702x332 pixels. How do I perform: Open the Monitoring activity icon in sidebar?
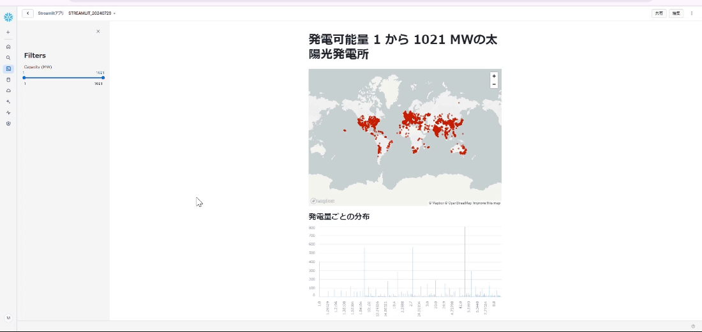pyautogui.click(x=8, y=112)
